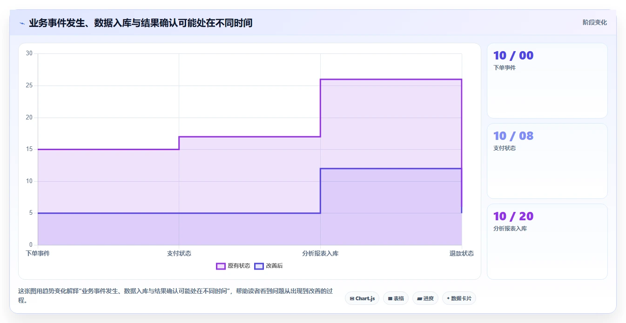Click the y-axis value 15
The image size is (626, 323).
(x=29, y=149)
